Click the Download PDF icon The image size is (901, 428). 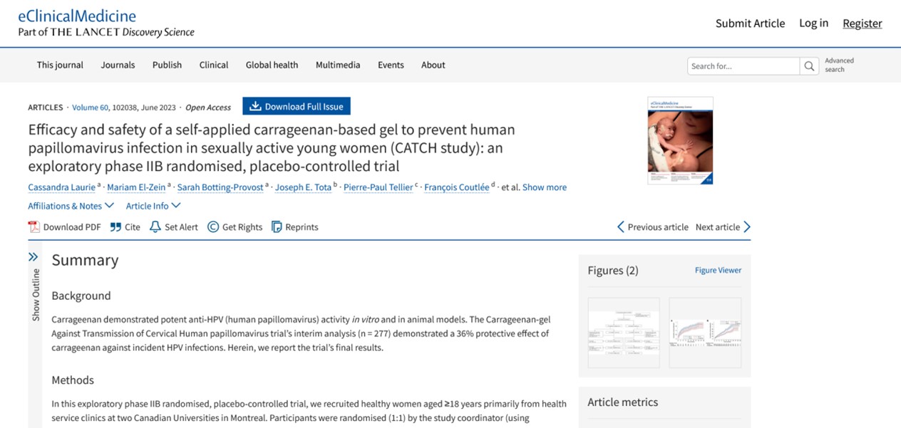pyautogui.click(x=34, y=227)
